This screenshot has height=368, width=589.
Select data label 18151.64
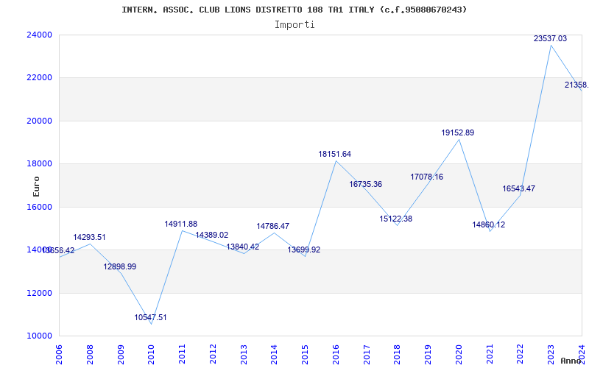coord(335,155)
